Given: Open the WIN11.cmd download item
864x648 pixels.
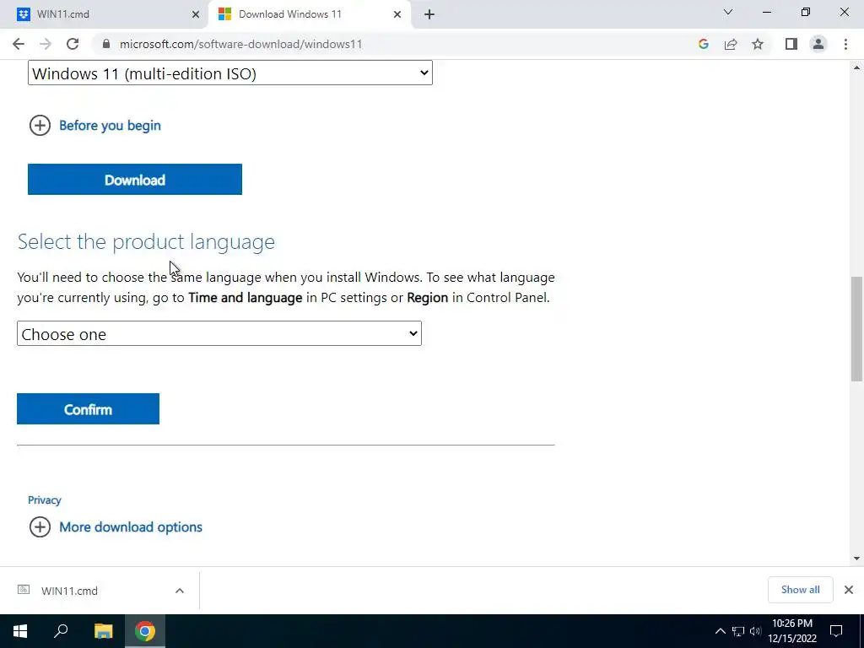Looking at the screenshot, I should pos(69,591).
